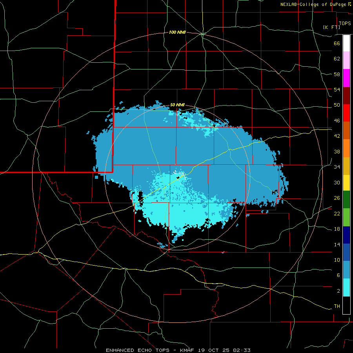
Task: Click the dark red legend swatch near 50
Action: tap(346, 96)
